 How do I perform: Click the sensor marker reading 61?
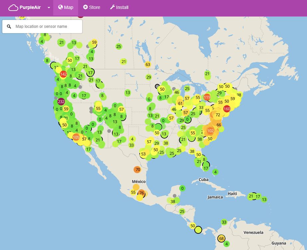(x=180, y=103)
